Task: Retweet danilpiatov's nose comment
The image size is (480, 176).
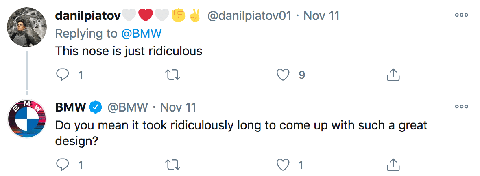Action: pos(173,75)
